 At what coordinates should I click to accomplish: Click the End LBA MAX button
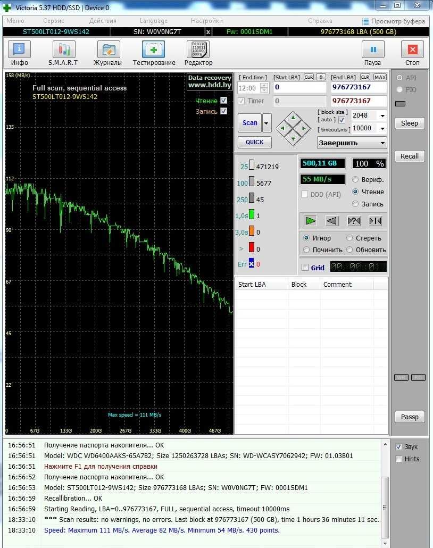380,77
